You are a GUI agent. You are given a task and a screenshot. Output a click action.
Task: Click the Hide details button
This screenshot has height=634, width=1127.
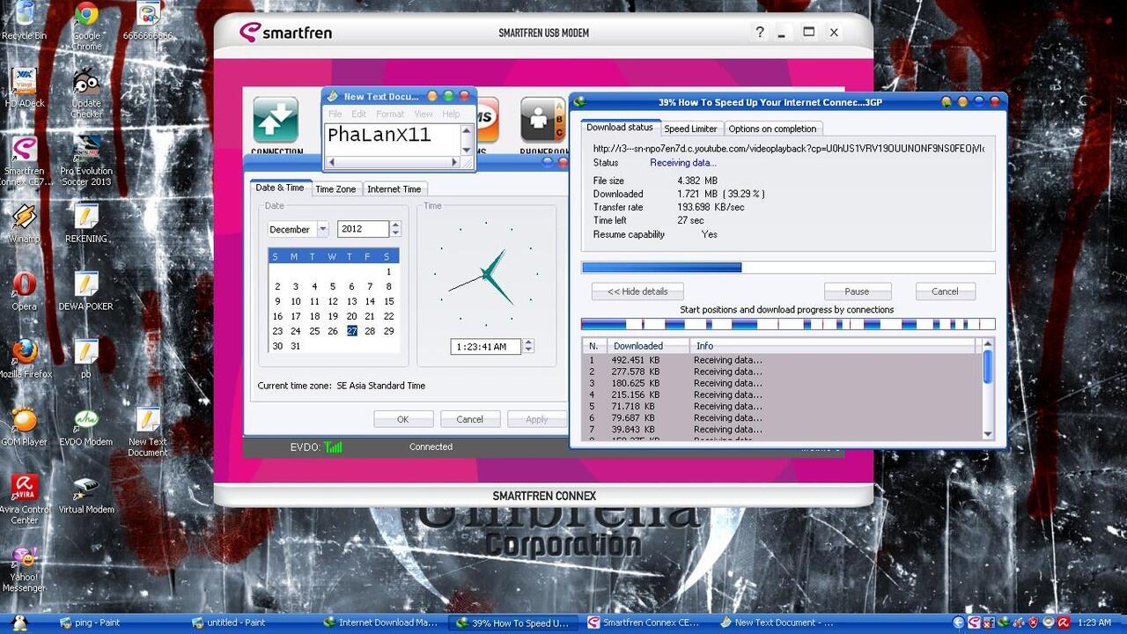[637, 291]
